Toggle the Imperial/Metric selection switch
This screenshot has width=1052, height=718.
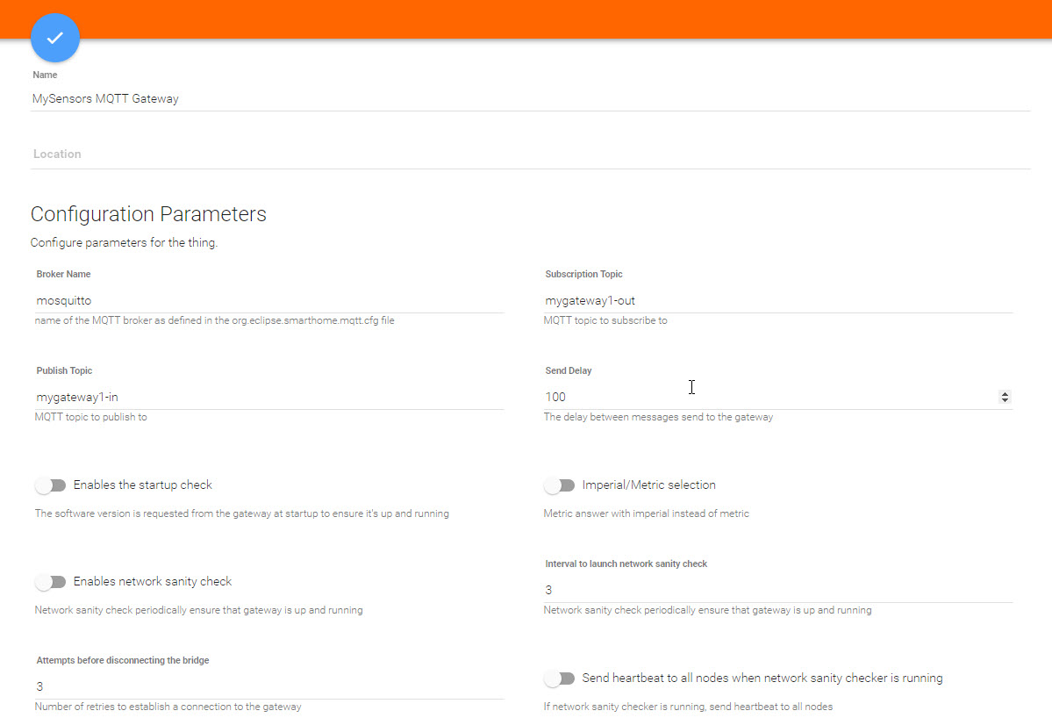click(559, 485)
